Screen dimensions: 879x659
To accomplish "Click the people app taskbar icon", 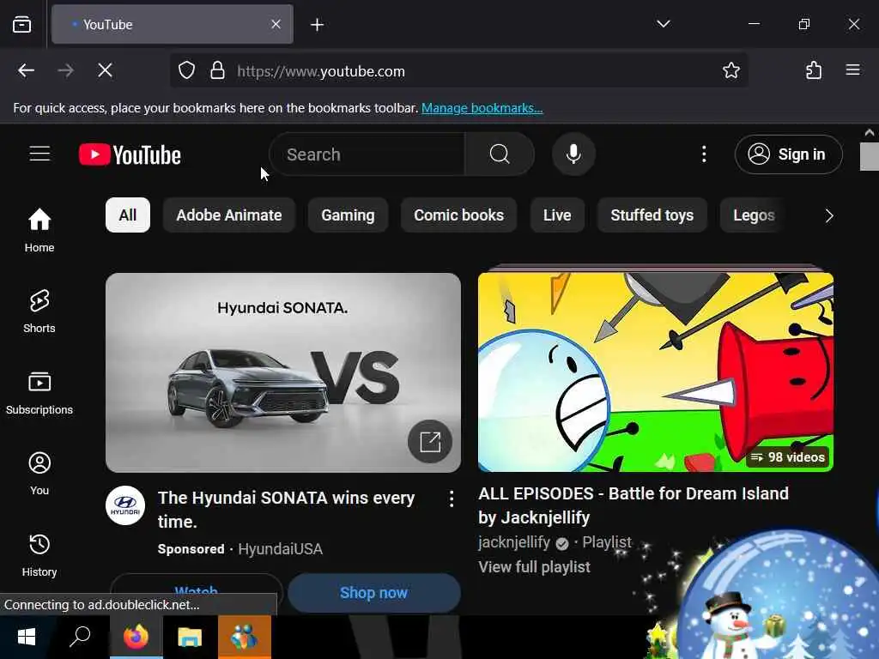I will tap(245, 638).
